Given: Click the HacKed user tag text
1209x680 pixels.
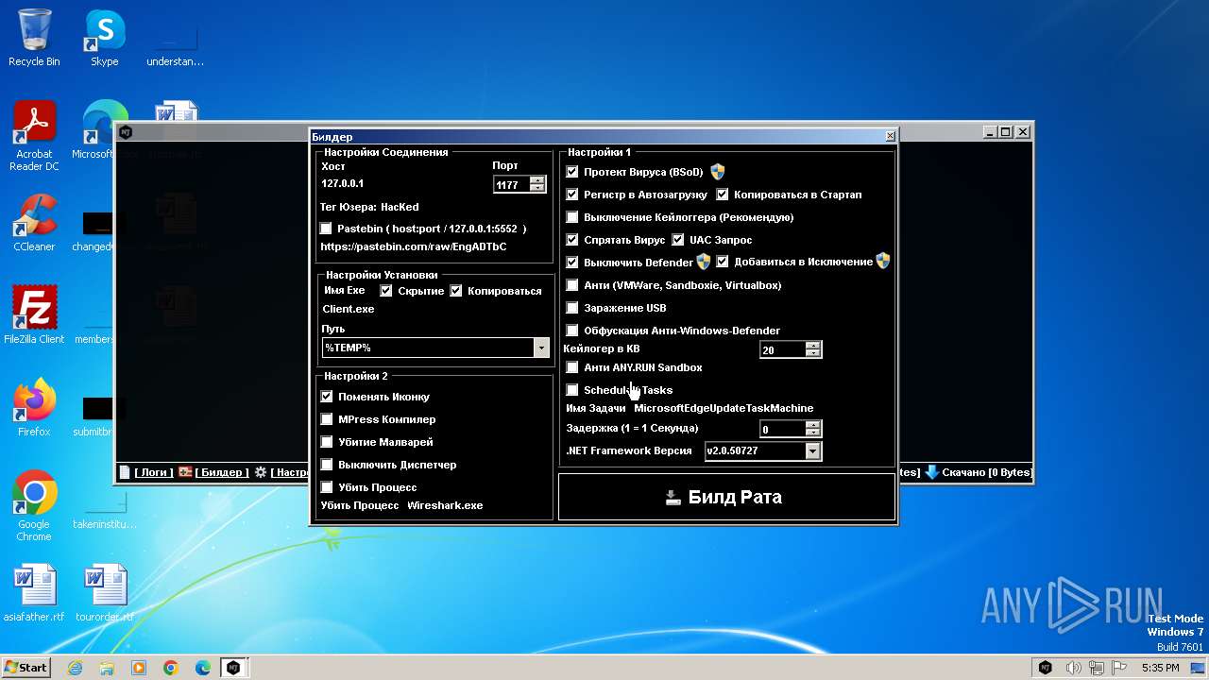Looking at the screenshot, I should click(400, 207).
